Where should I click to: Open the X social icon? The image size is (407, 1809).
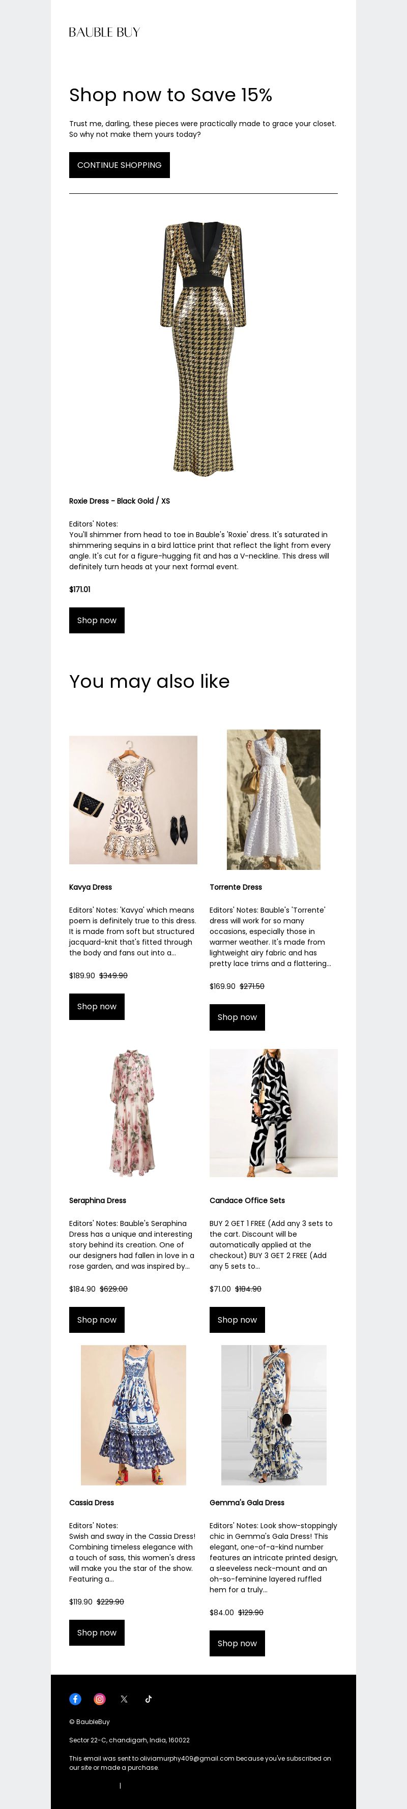pyautogui.click(x=124, y=1699)
